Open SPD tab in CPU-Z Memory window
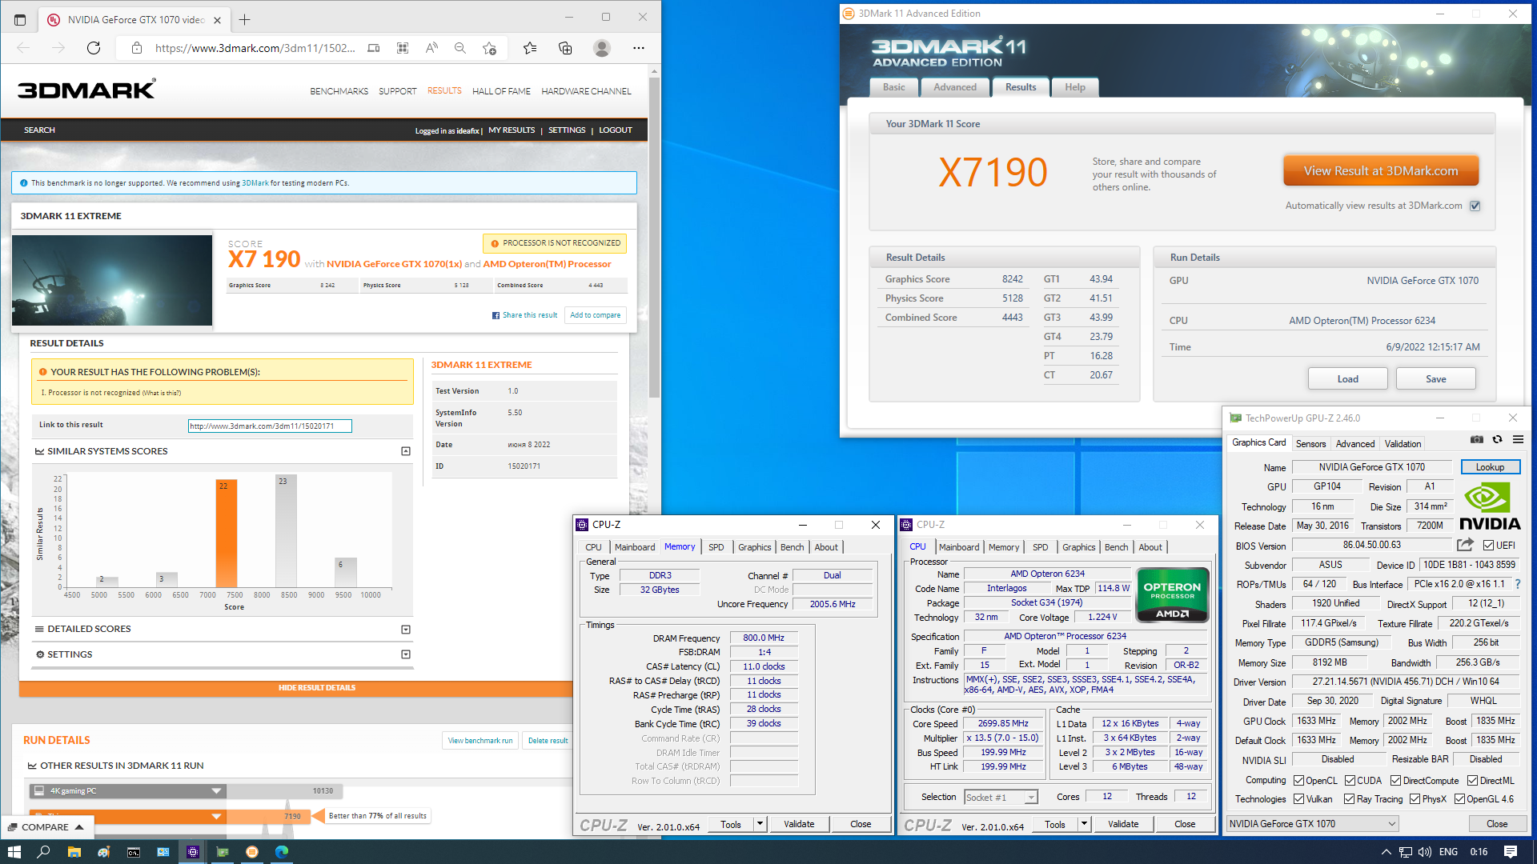This screenshot has height=864, width=1537. (716, 547)
